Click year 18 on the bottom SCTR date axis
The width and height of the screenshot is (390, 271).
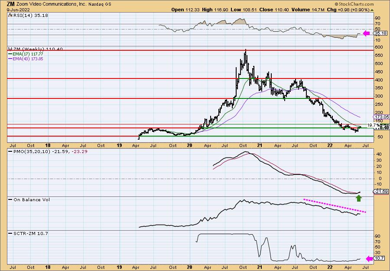pyautogui.click(x=48, y=267)
